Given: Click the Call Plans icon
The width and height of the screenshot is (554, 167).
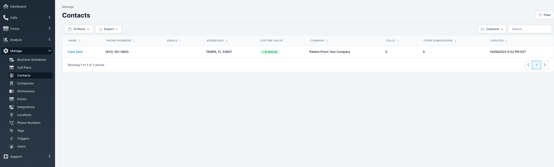Looking at the screenshot, I should [x=12, y=67].
